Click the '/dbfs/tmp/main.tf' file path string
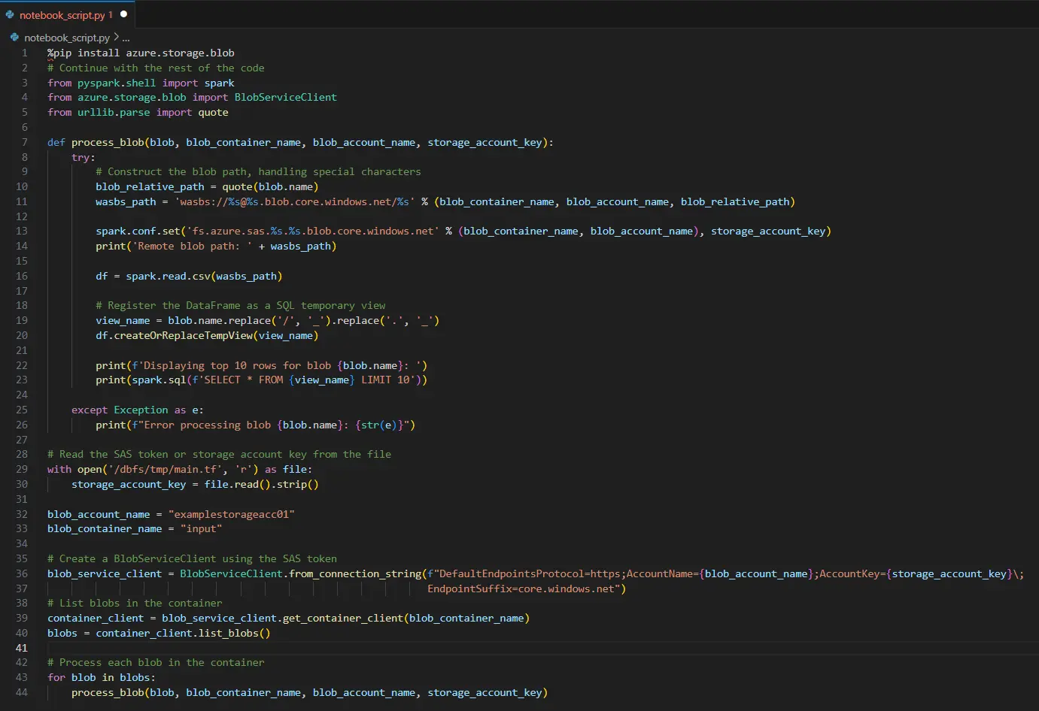Viewport: 1039px width, 711px height. click(165, 469)
